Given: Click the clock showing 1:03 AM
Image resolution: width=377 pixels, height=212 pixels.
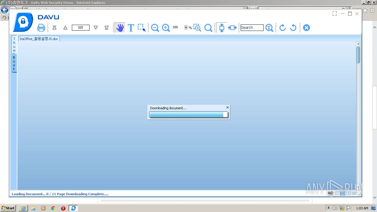Looking at the screenshot, I should (362, 208).
